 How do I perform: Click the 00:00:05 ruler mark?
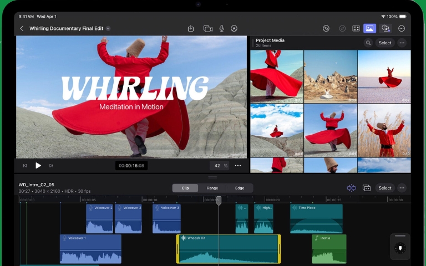point(89,200)
